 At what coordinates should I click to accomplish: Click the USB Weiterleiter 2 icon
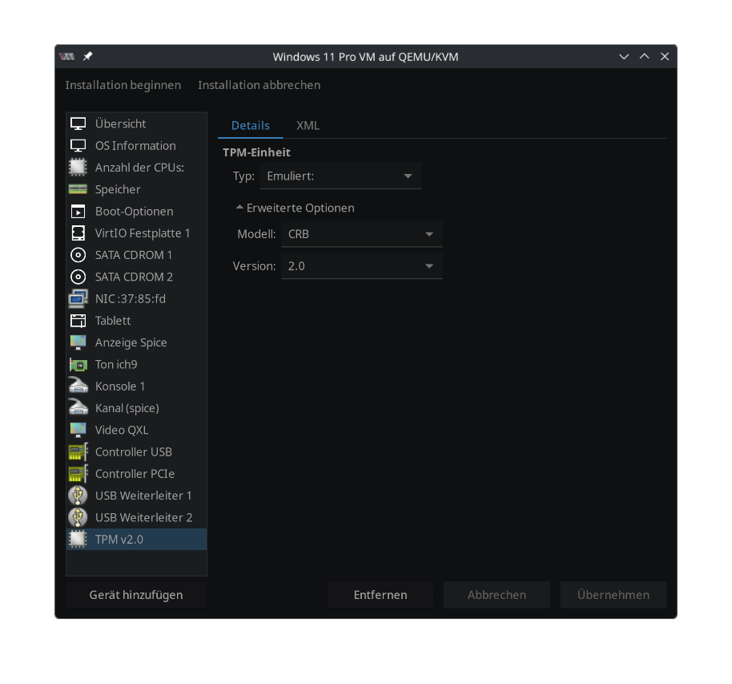point(78,517)
